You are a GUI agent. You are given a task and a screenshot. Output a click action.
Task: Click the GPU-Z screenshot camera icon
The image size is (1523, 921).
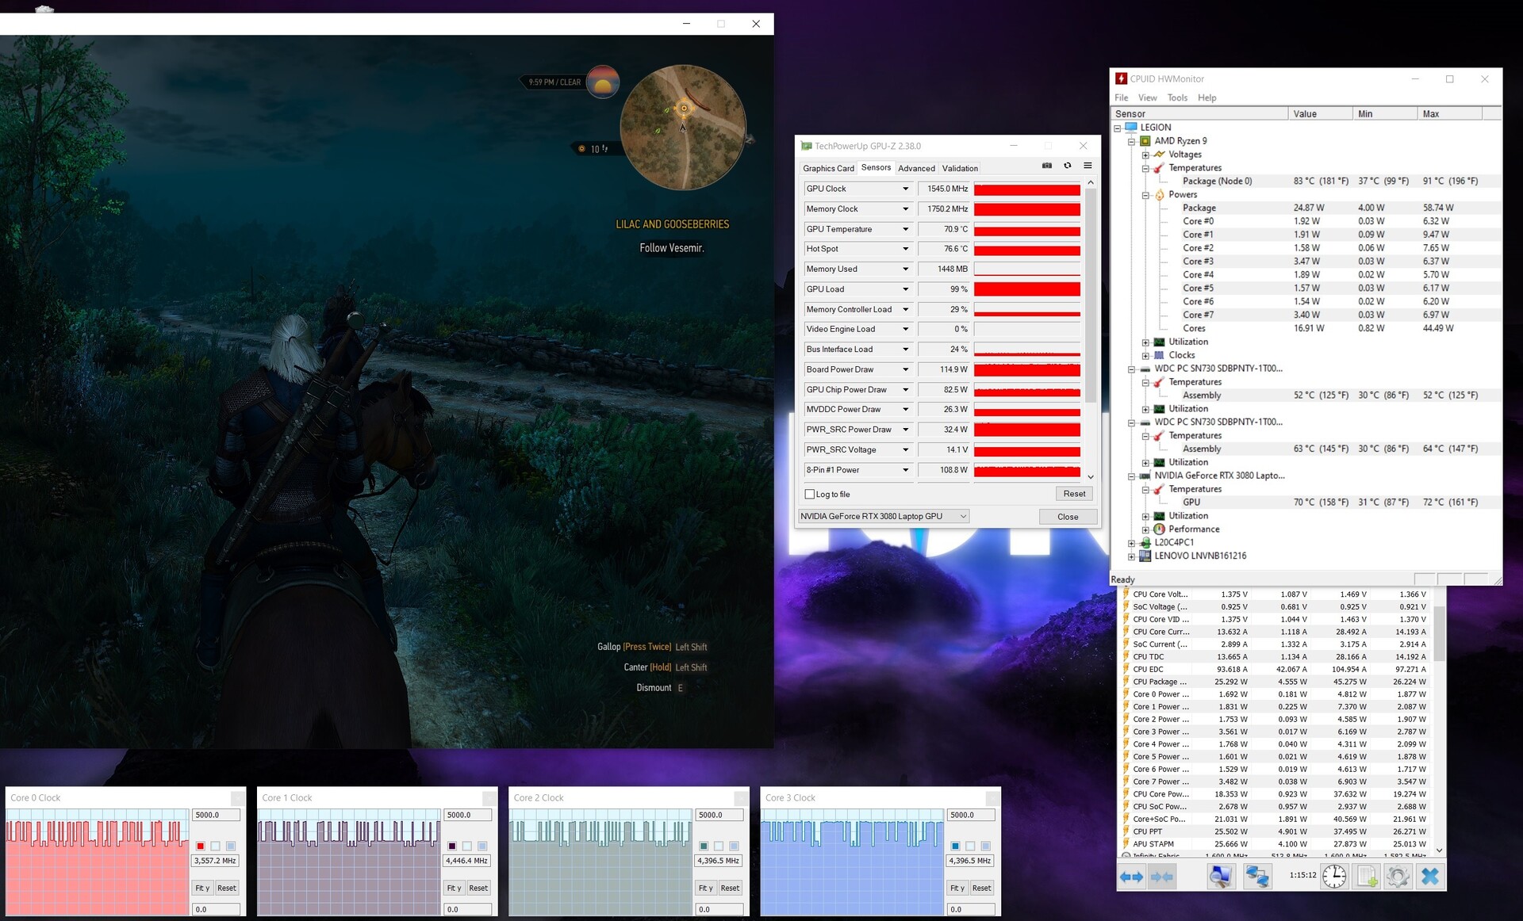[1046, 166]
